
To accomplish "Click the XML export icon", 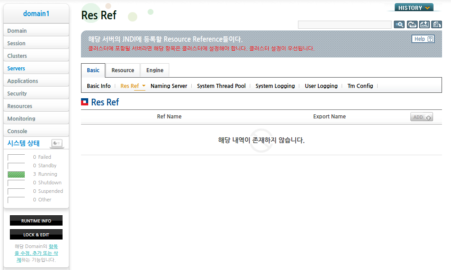I will coord(424,25).
